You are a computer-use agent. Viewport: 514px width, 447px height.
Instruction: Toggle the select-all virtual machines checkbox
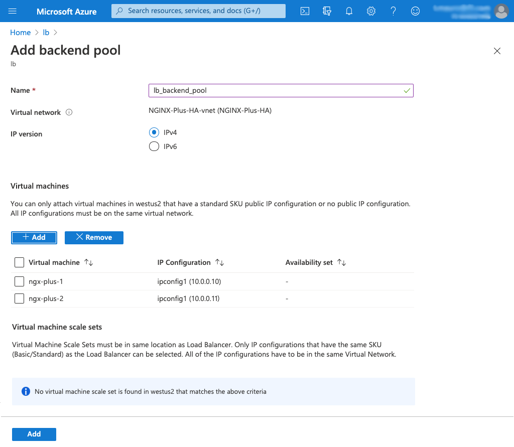[x=19, y=262]
